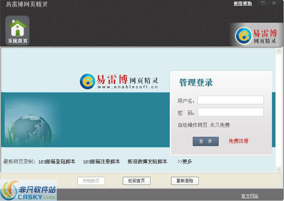Screen dimensions: 284x201
Task: Close the 易雷博网页精灵 window
Action: (274, 3)
